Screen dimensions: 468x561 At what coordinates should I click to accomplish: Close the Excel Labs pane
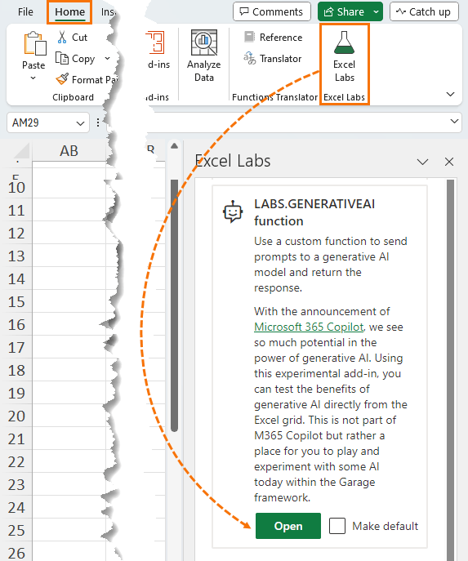coord(449,162)
